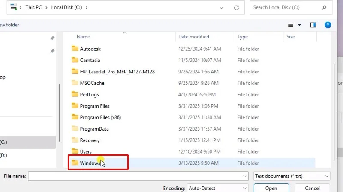Open the Help question mark icon
Screen dimensions: 343x192
(x=328, y=25)
